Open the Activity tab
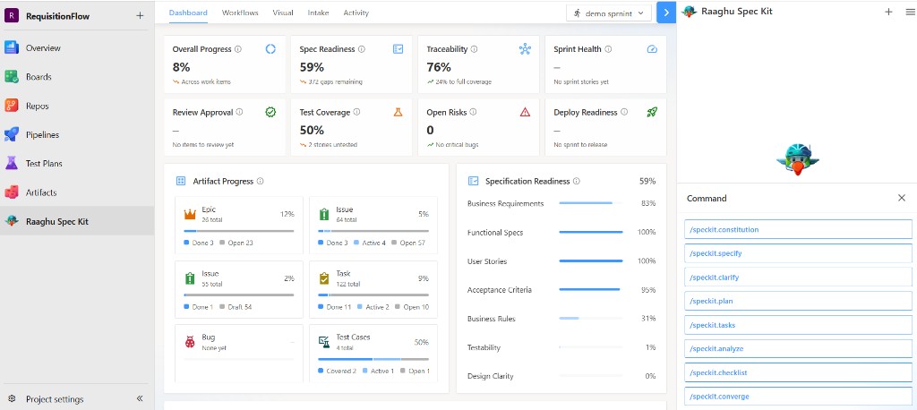 tap(356, 13)
